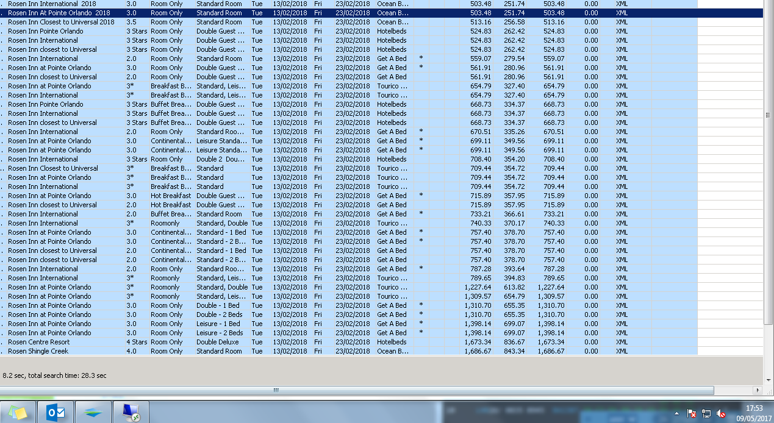This screenshot has width=774, height=423.
Task: Click the 0.00 cell in Rosen Shingle Creek row
Action: [591, 351]
